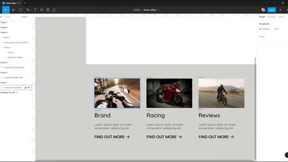Screen dimensions: 288x162
Task: Select the Frame 1 layer
Action: point(4,83)
